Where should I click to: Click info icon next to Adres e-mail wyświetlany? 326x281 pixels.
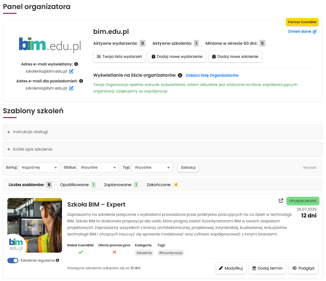coord(76,64)
